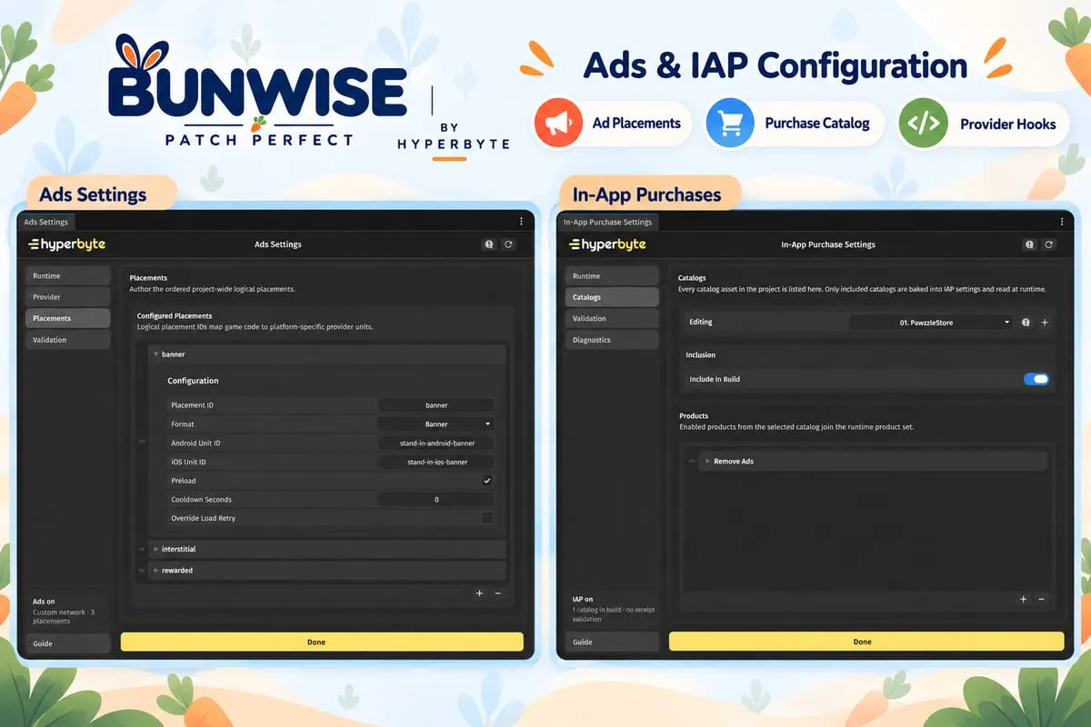Open the kebab menu in the Ads Settings window
Image resolution: width=1091 pixels, height=727 pixels.
(x=521, y=221)
